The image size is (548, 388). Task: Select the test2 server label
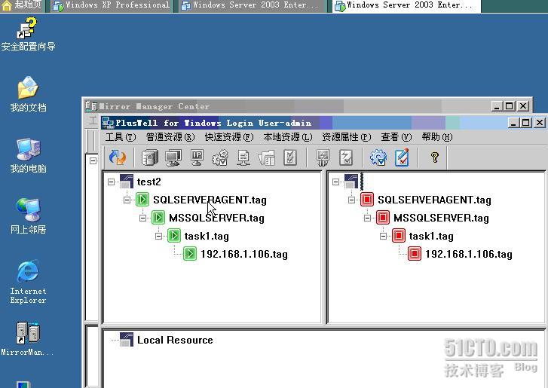149,182
